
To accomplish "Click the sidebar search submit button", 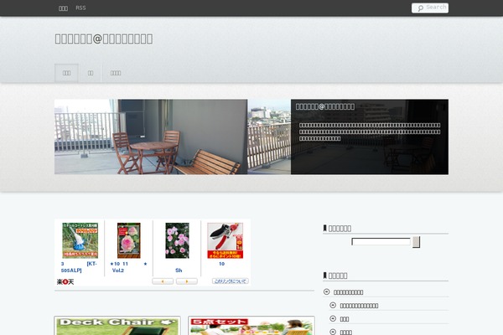I will coord(416,242).
